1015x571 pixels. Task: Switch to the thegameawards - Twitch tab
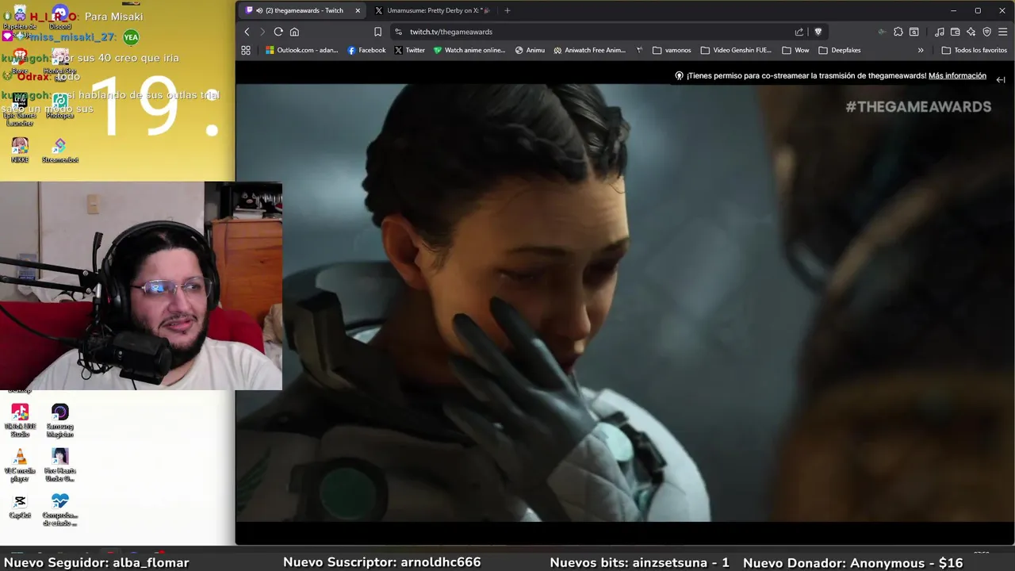coord(301,10)
